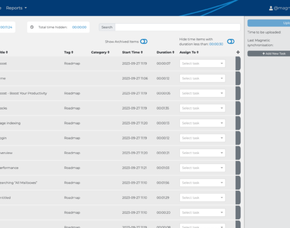Click the 00:00:00 total time hidden value
This screenshot has height=228, width=290.
(x=79, y=27)
